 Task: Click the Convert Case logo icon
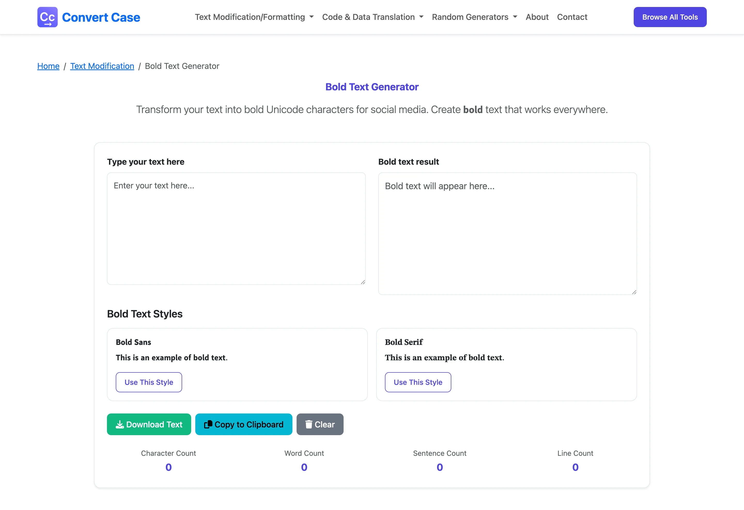click(47, 17)
